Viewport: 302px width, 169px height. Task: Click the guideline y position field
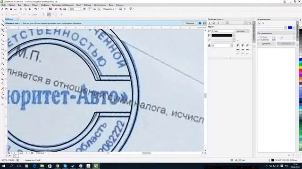[266, 39]
